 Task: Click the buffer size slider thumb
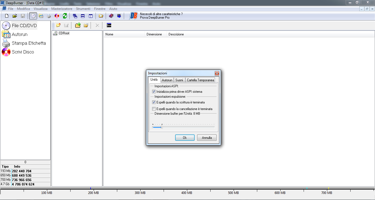[x=162, y=127]
